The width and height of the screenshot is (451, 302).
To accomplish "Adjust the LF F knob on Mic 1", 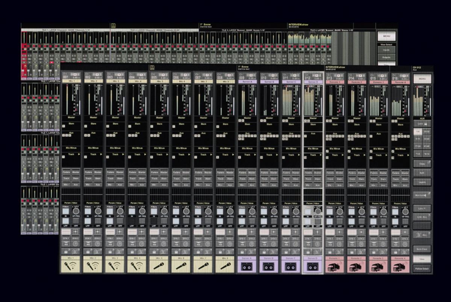I will click(76, 211).
